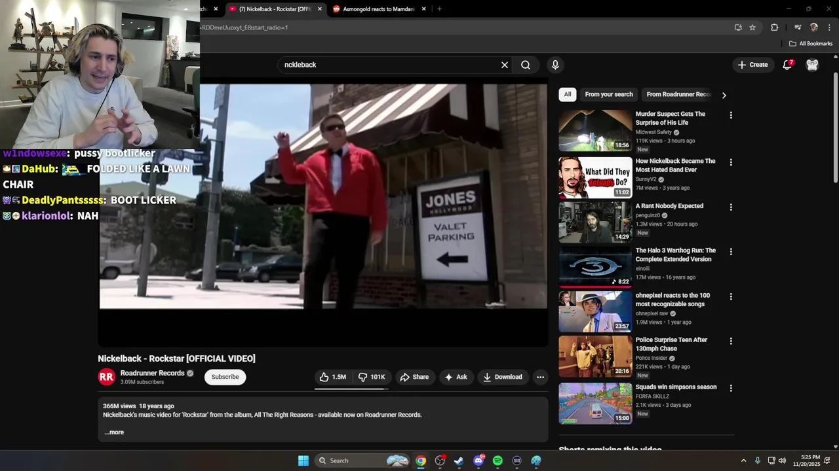Image resolution: width=839 pixels, height=471 pixels.
Task: Clear the YouTube search box with the X
Action: pyautogui.click(x=505, y=65)
